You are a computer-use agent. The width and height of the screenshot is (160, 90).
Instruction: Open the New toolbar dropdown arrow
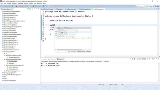pos(3,6)
